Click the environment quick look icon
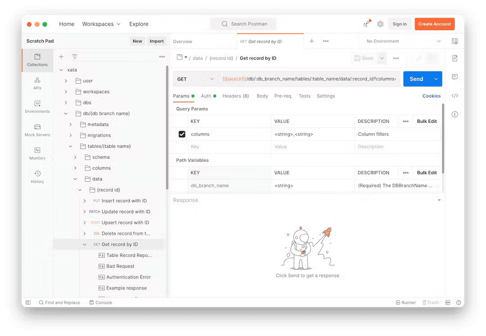The width and height of the screenshot is (486, 336). pos(454,41)
